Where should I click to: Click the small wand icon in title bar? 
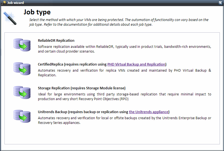coord(4,2)
